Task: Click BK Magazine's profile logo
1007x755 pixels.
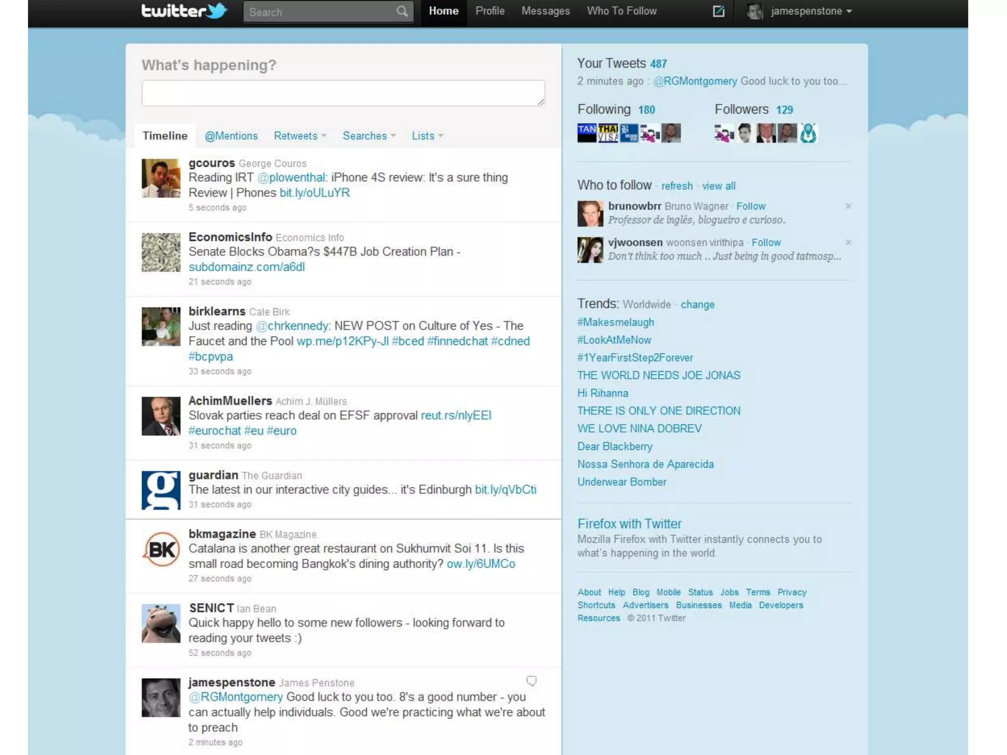Action: click(161, 549)
